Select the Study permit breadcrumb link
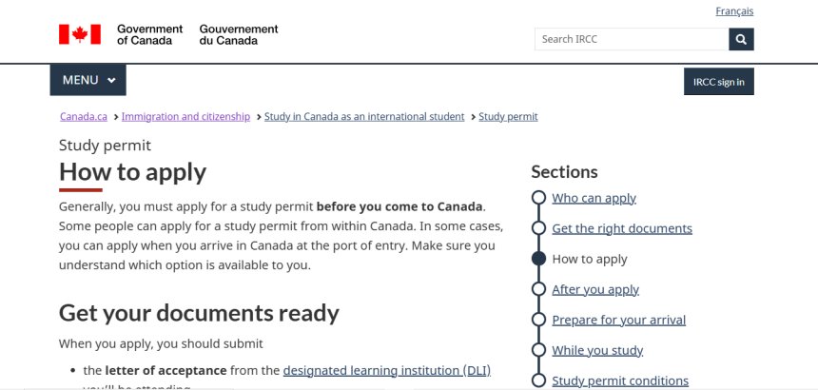 (x=508, y=117)
